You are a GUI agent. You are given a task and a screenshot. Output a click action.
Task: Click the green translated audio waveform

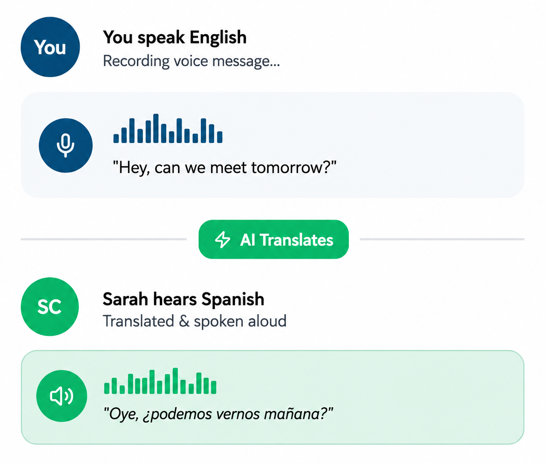[160, 381]
